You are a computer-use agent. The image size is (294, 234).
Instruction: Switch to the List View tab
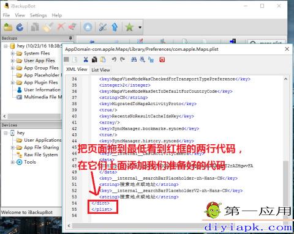[x=100, y=70]
